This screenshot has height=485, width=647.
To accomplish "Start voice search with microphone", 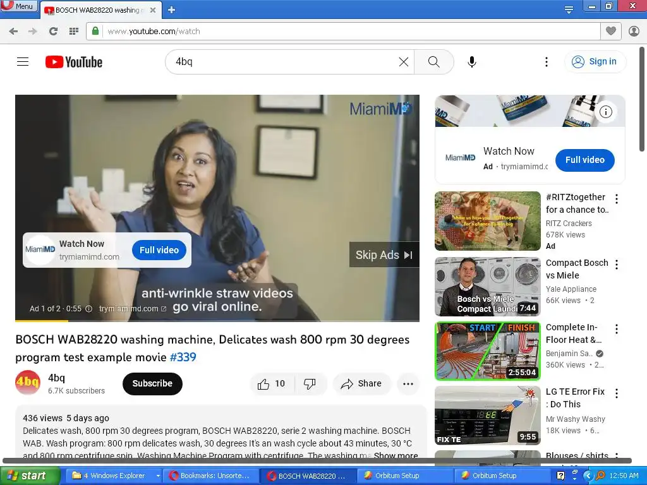I will [x=472, y=62].
